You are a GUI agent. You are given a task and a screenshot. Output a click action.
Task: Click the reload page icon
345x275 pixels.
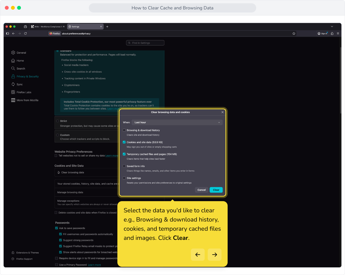pyautogui.click(x=26, y=34)
